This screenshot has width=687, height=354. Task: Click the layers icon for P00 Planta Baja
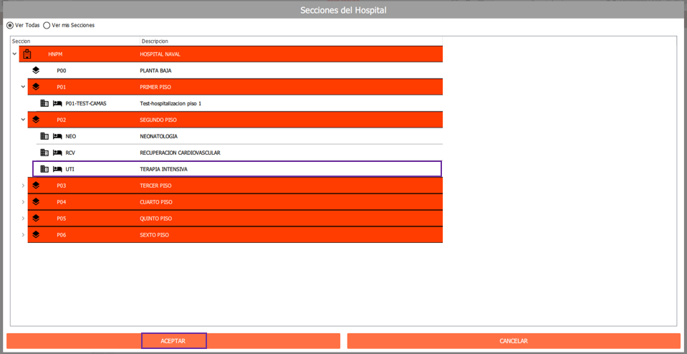[x=36, y=70]
